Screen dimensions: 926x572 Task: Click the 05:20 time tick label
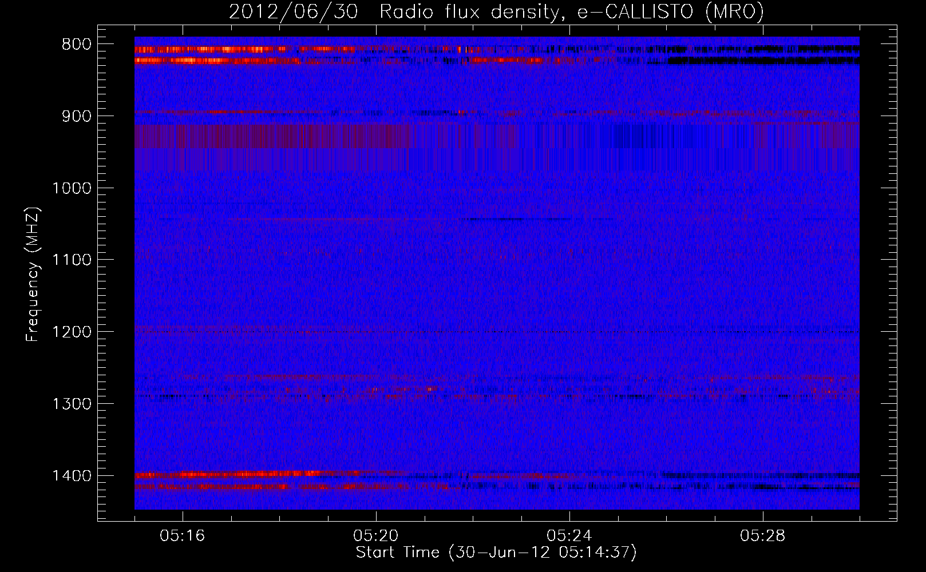pyautogui.click(x=376, y=536)
